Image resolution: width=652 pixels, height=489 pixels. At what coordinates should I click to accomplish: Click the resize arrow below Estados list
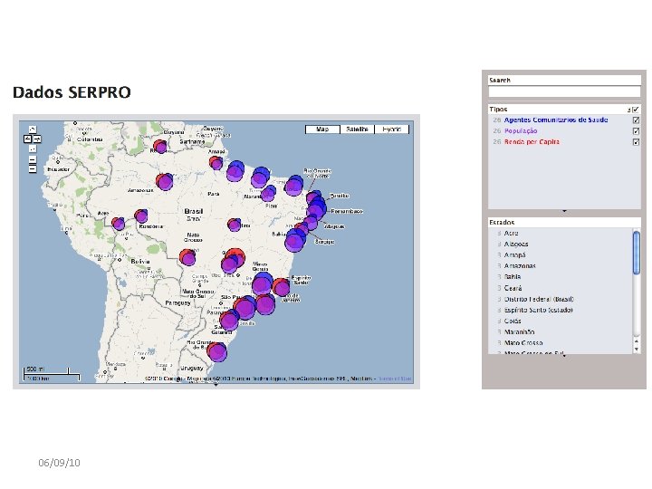pyautogui.click(x=564, y=356)
